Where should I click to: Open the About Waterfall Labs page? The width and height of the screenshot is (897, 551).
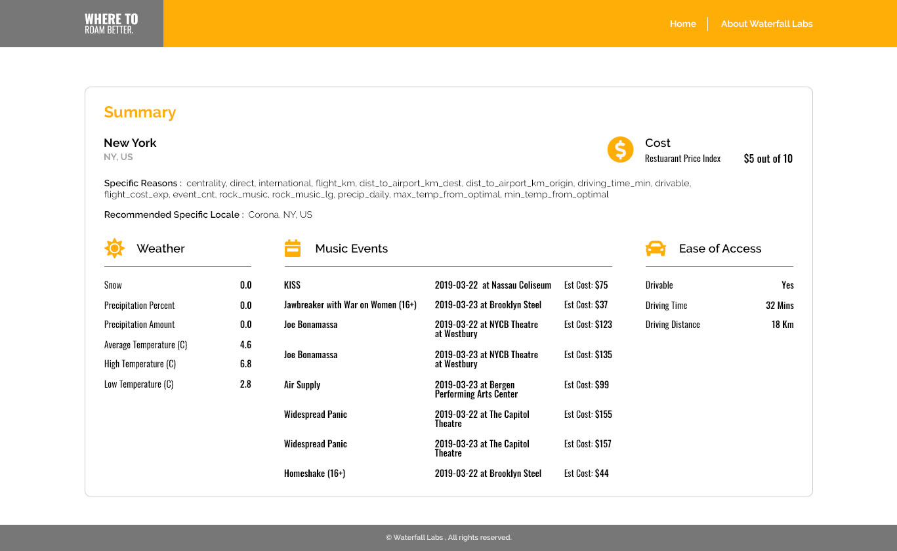[x=766, y=24]
